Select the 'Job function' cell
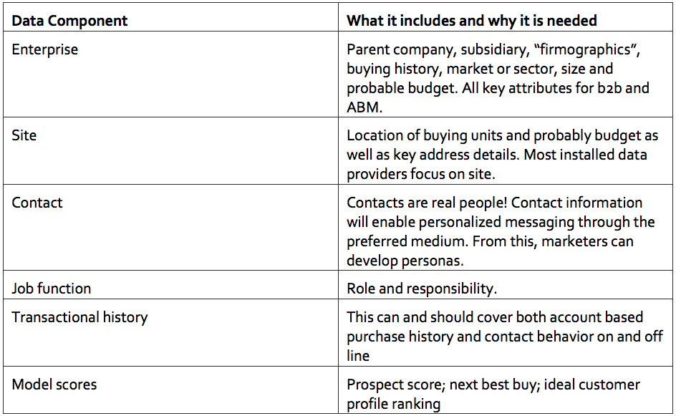Image resolution: width=676 pixels, height=416 pixels. (170, 284)
